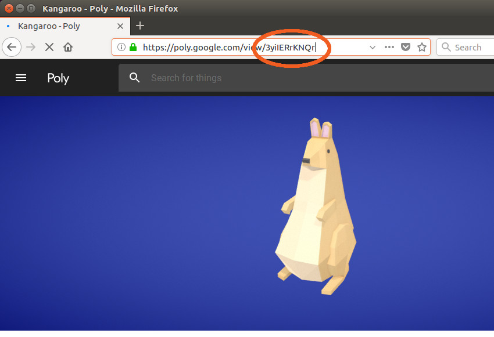Close the Kangaroo - Poly tab
The height and width of the screenshot is (337, 494).
point(120,26)
